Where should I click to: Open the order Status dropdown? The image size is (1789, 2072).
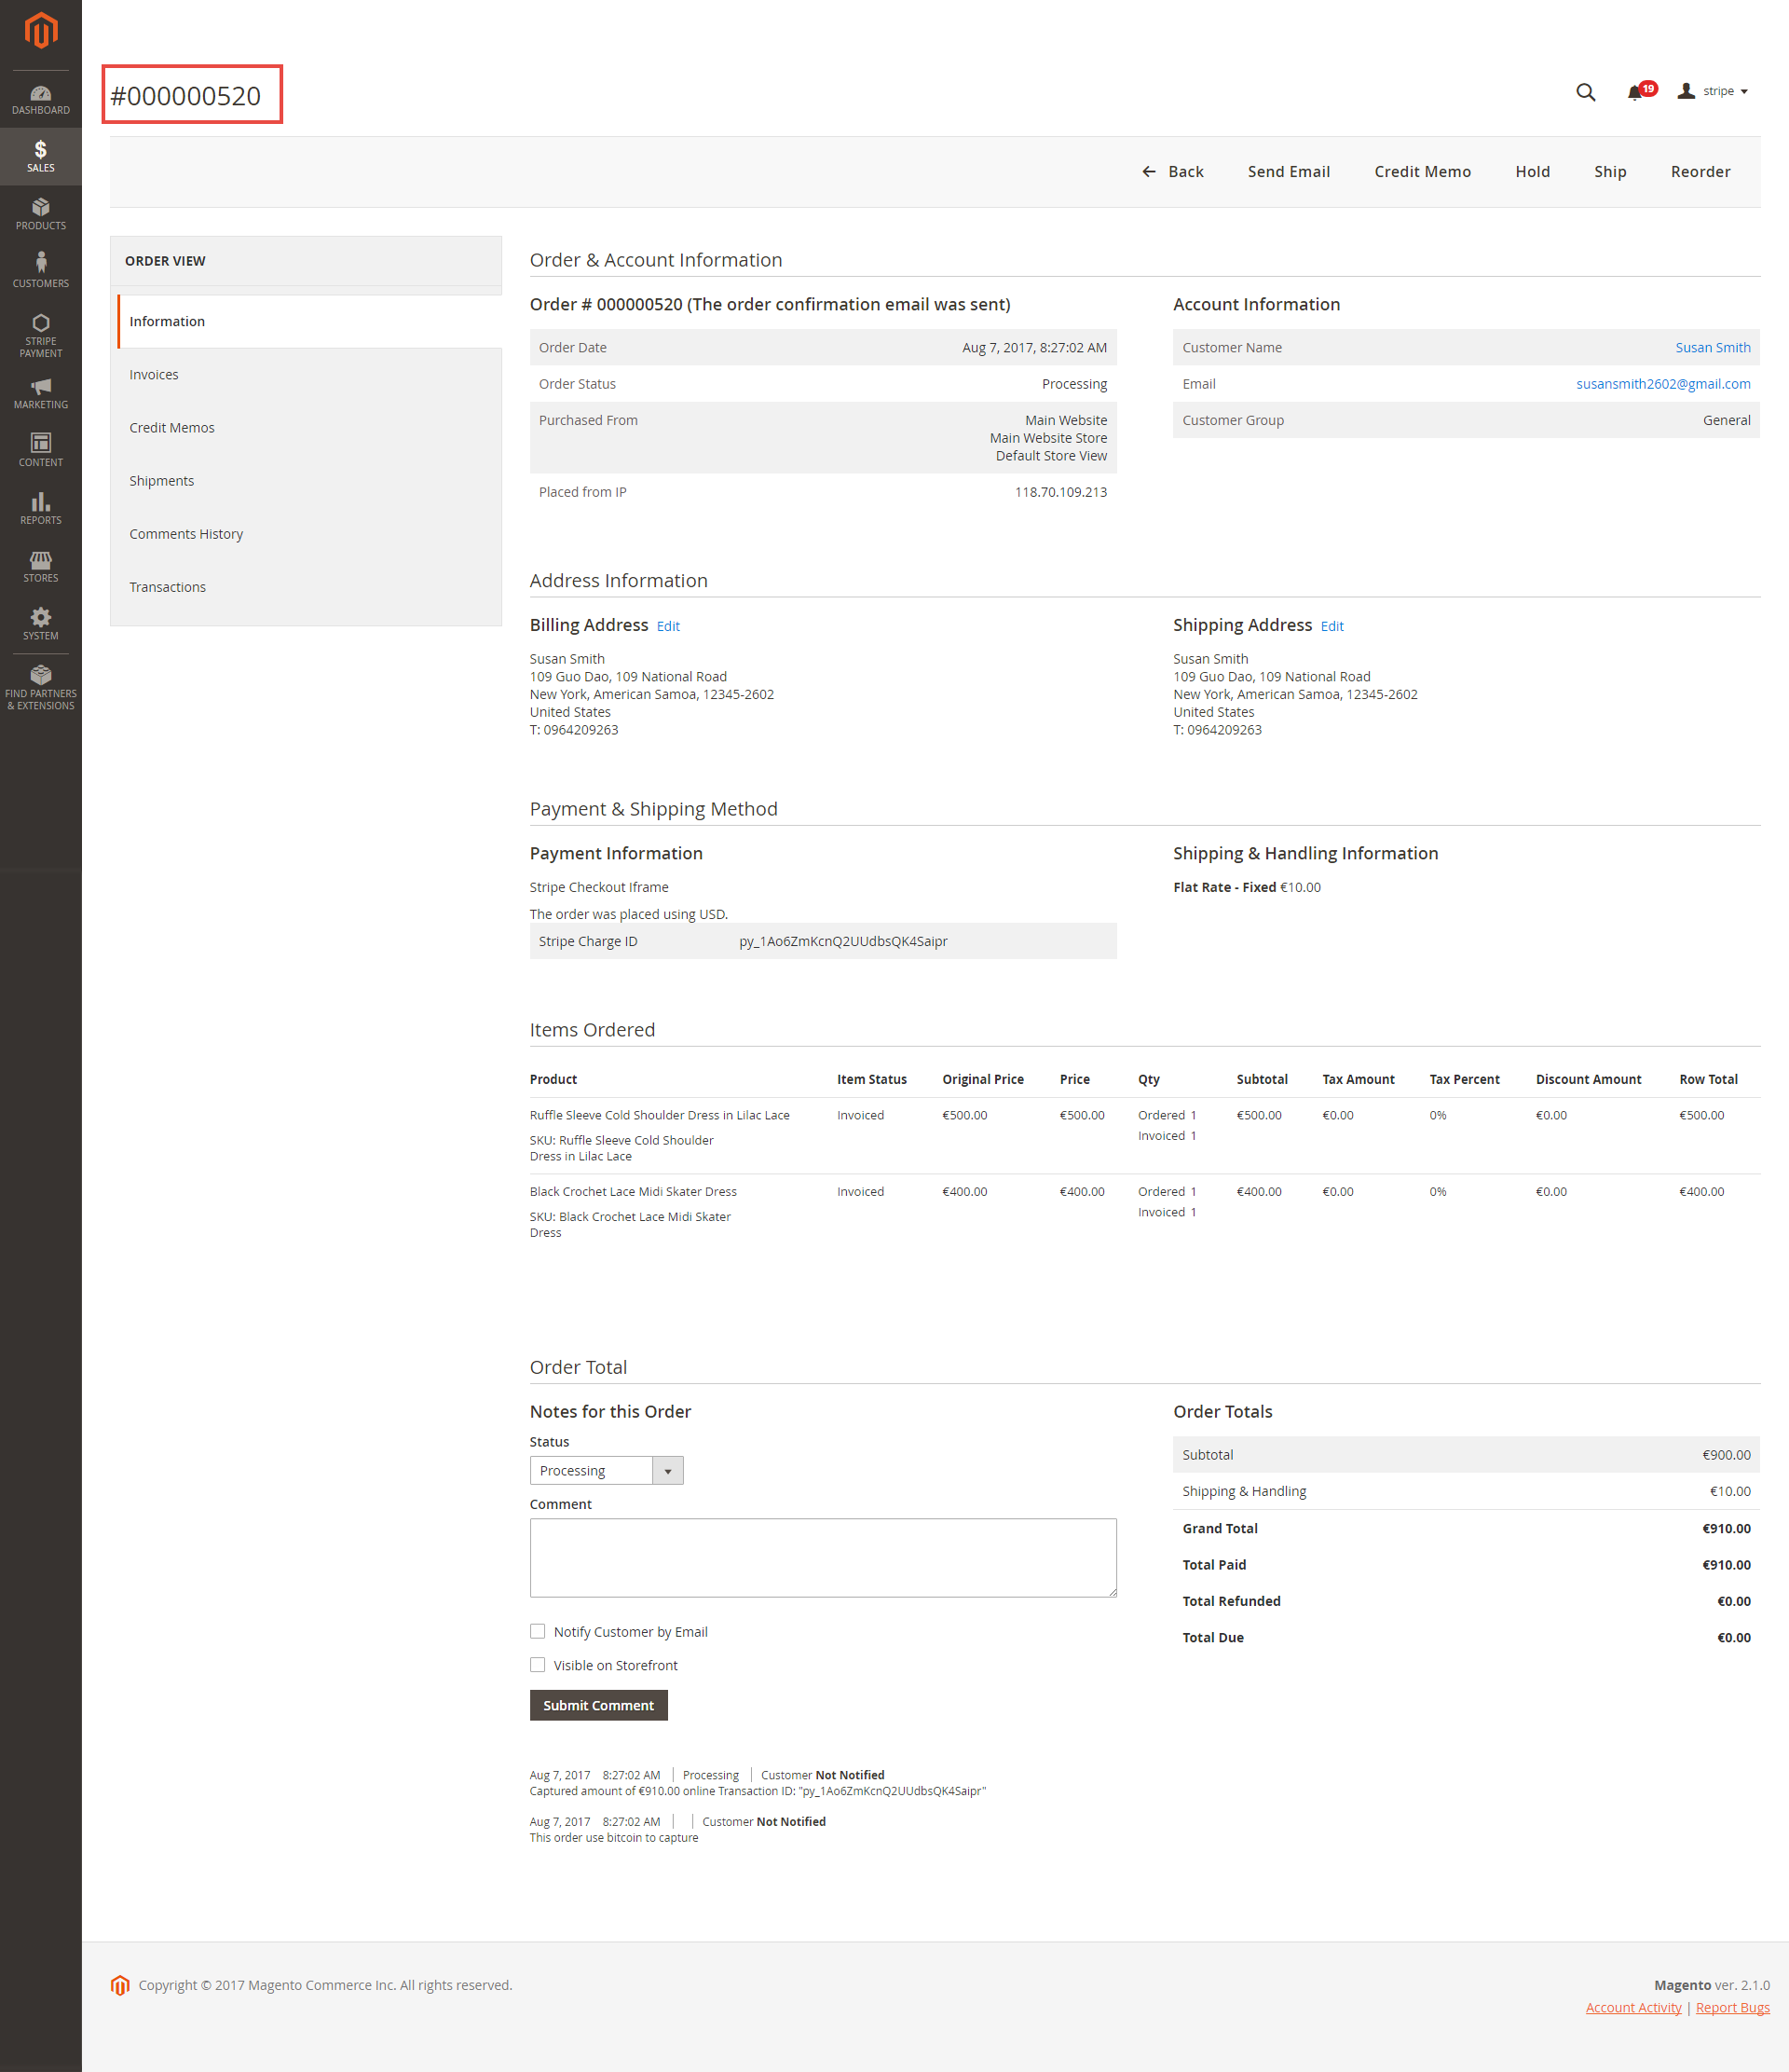coord(666,1470)
